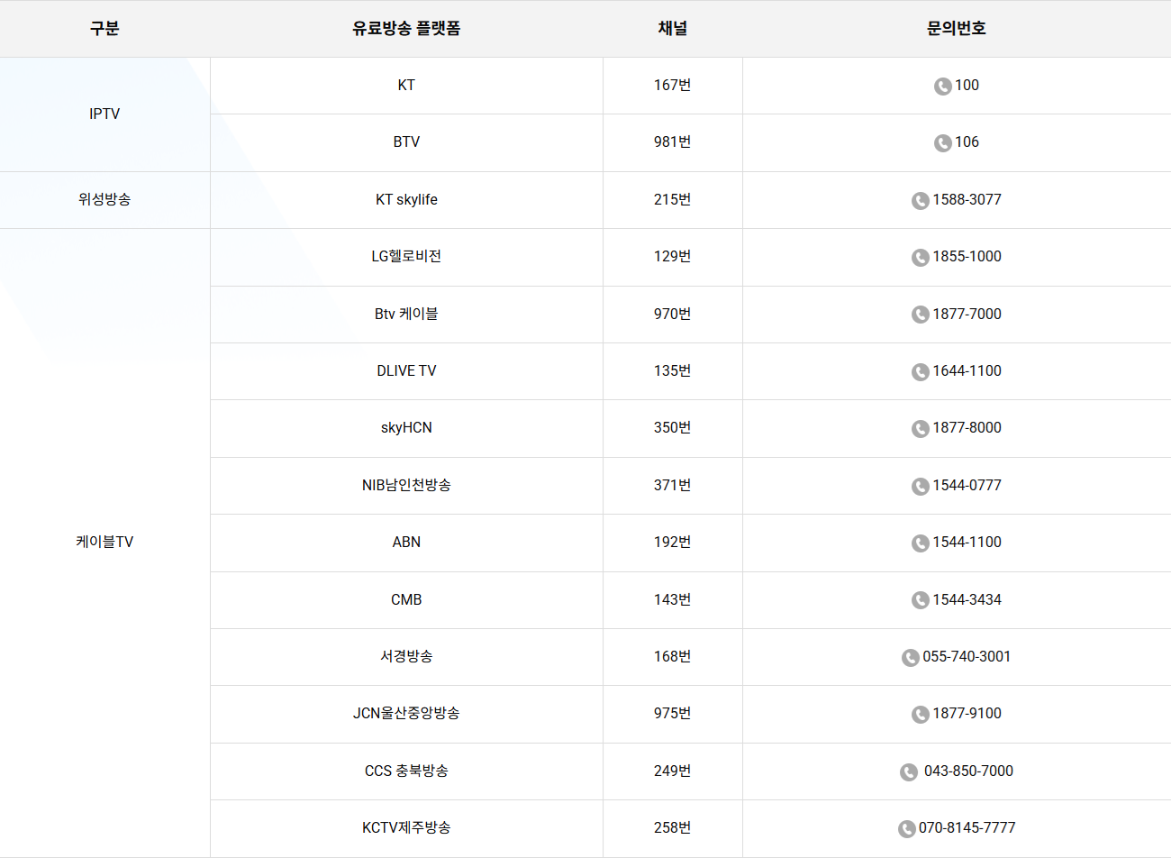Select the CCS 충북방송 platform cell
Viewport: 1171px width, 858px height.
click(x=406, y=771)
